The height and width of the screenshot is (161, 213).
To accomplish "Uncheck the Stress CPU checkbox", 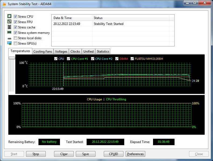I will click(x=16, y=17).
